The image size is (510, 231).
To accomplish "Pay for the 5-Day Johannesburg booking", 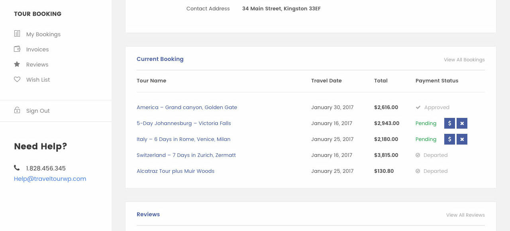I will coord(449,123).
